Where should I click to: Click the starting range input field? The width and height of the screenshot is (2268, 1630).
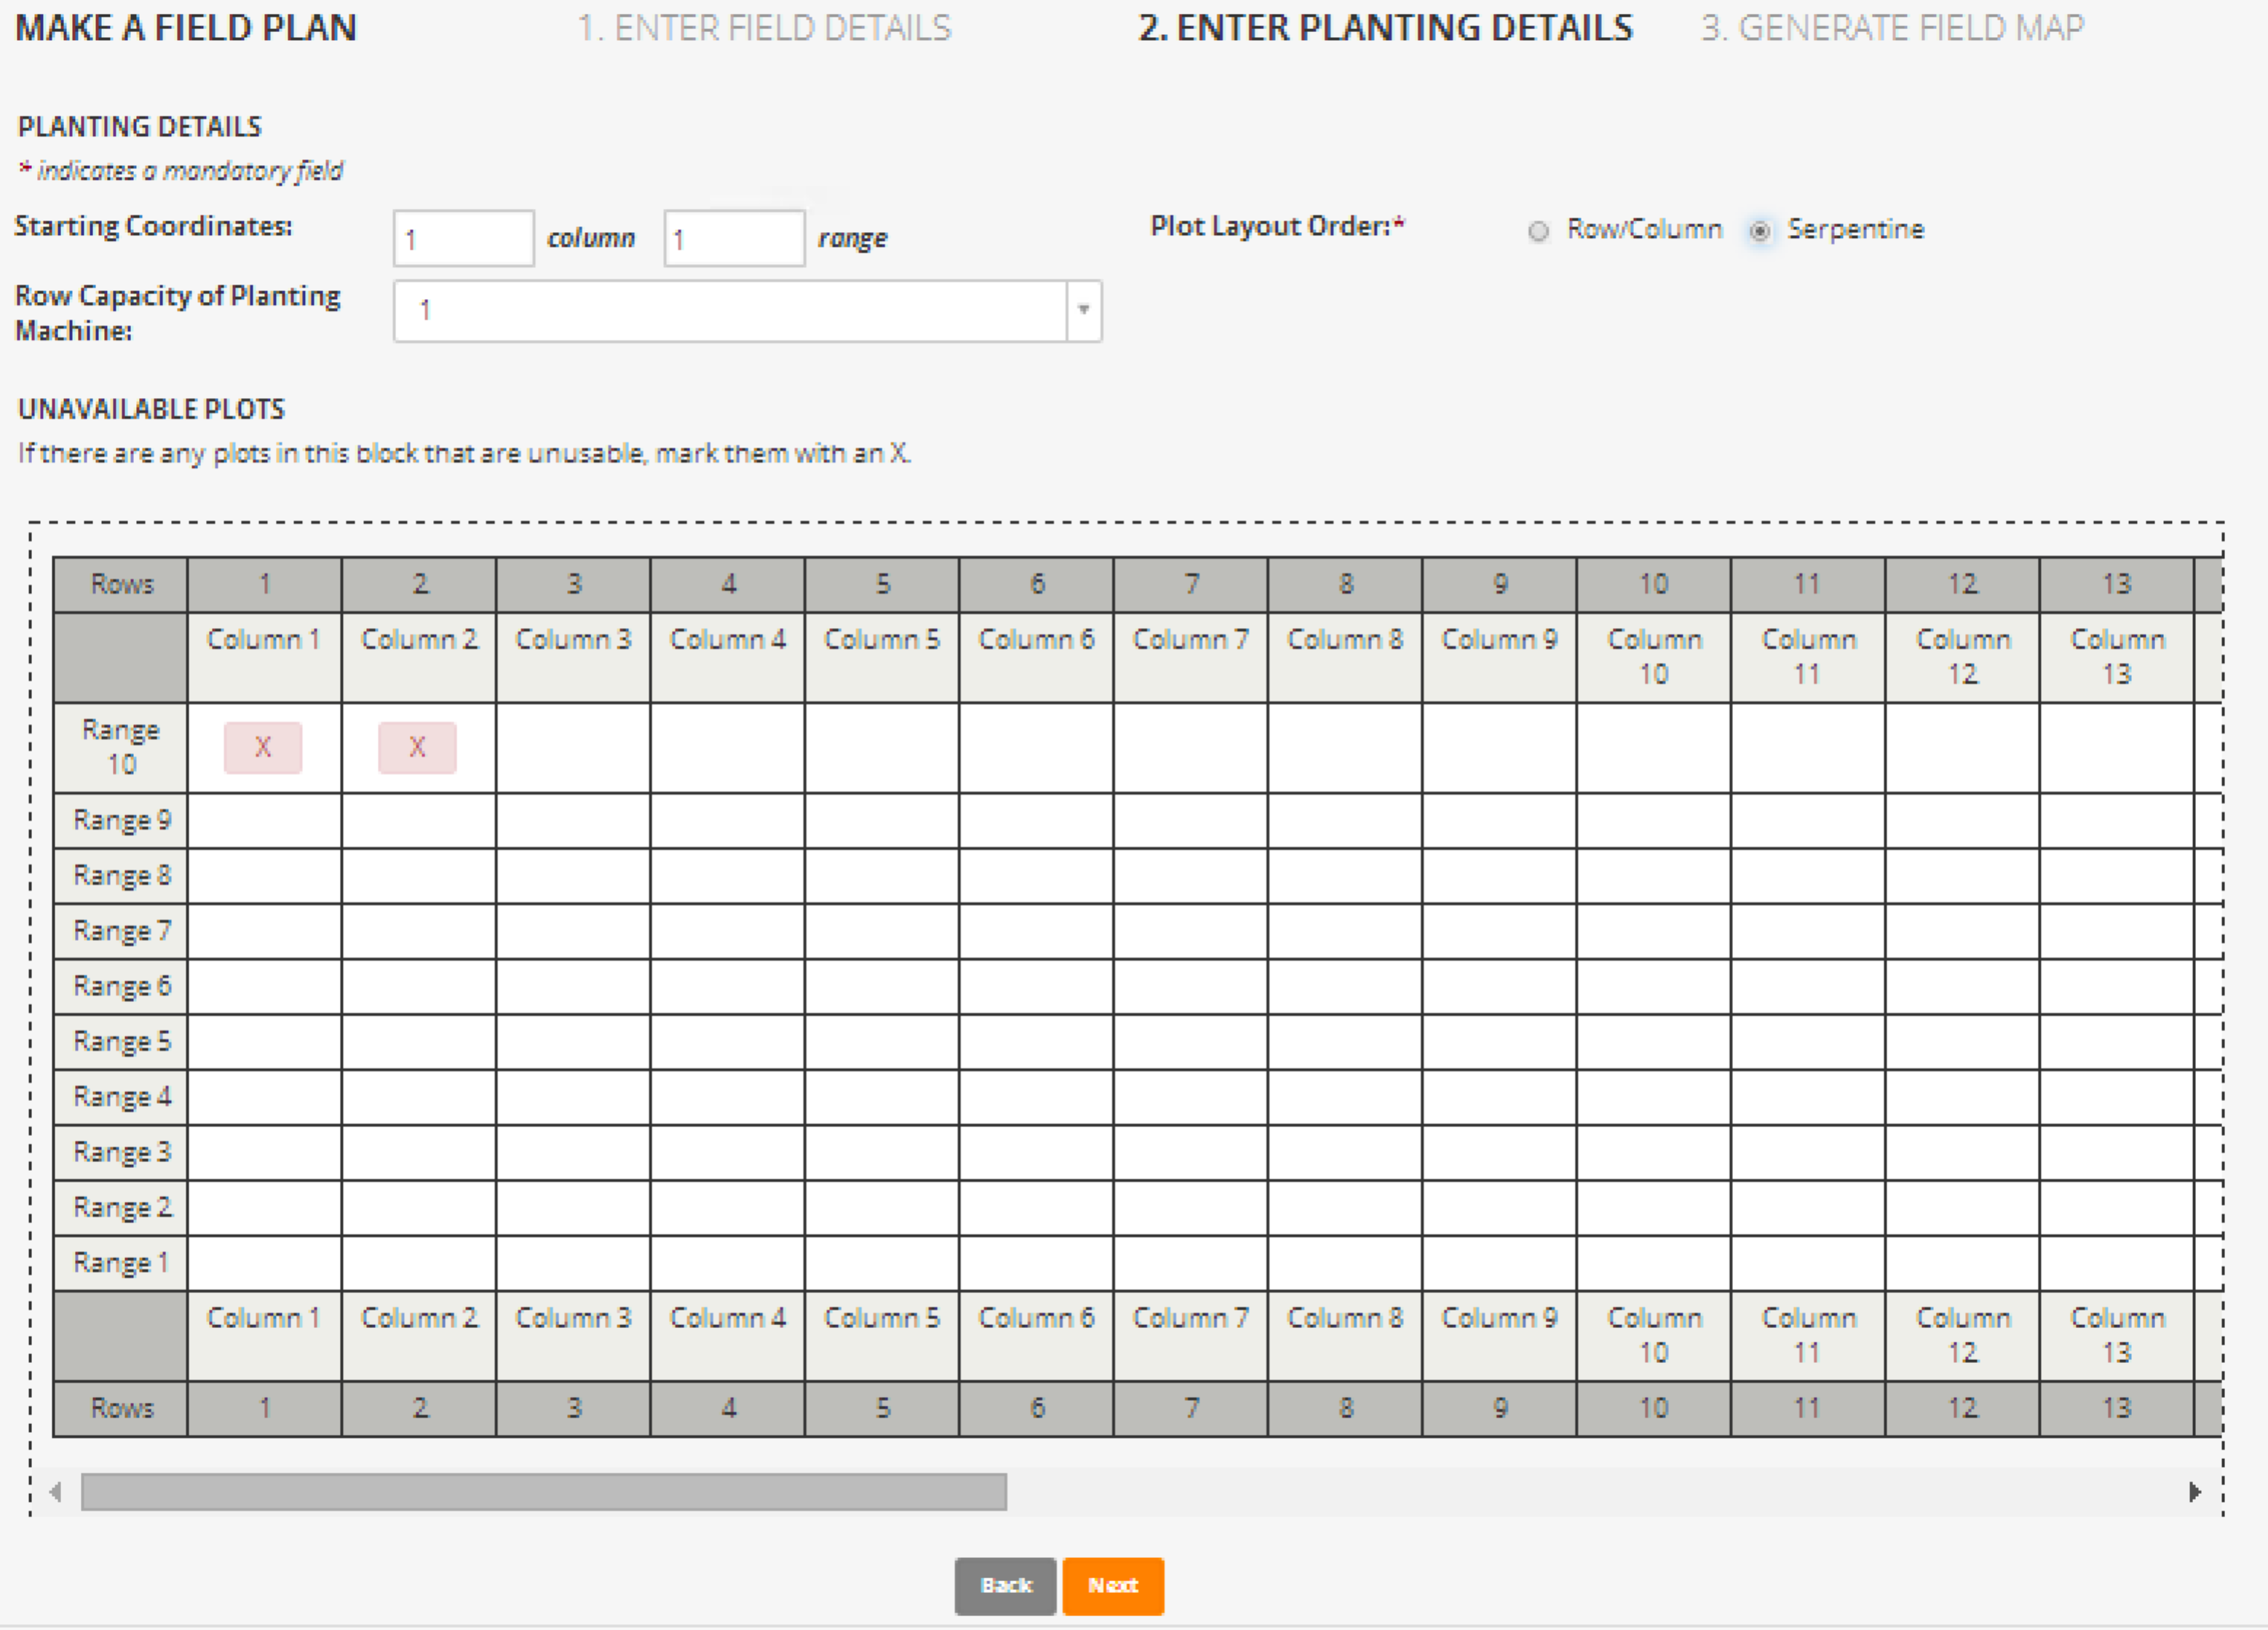pos(734,238)
